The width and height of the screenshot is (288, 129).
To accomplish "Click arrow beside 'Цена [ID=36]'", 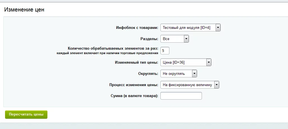I will click(x=208, y=62).
